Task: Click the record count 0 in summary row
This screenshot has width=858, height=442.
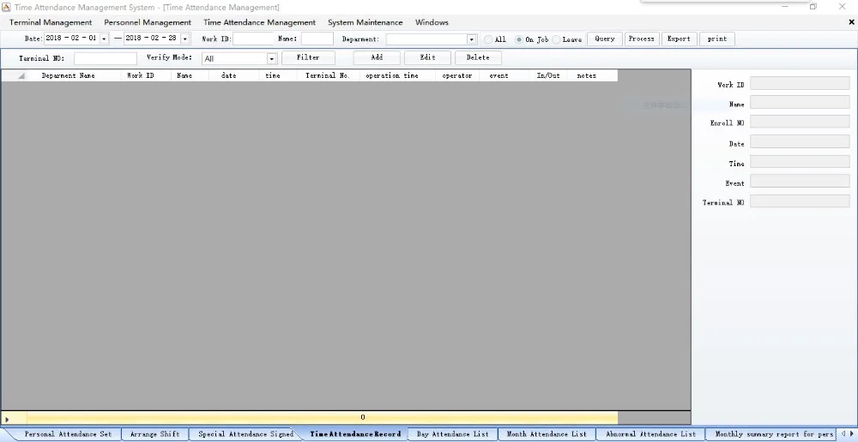Action: [x=362, y=417]
